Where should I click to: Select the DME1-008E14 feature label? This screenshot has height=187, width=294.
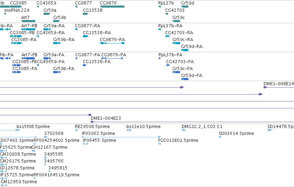[278, 84]
